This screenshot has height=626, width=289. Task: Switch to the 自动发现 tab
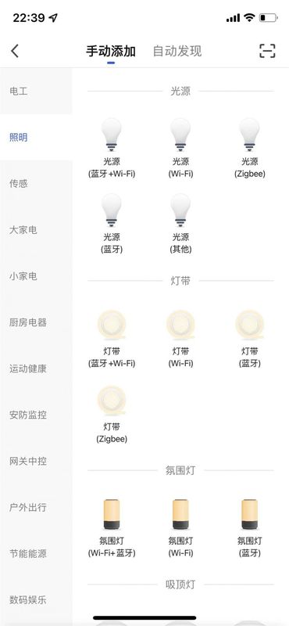pos(177,51)
